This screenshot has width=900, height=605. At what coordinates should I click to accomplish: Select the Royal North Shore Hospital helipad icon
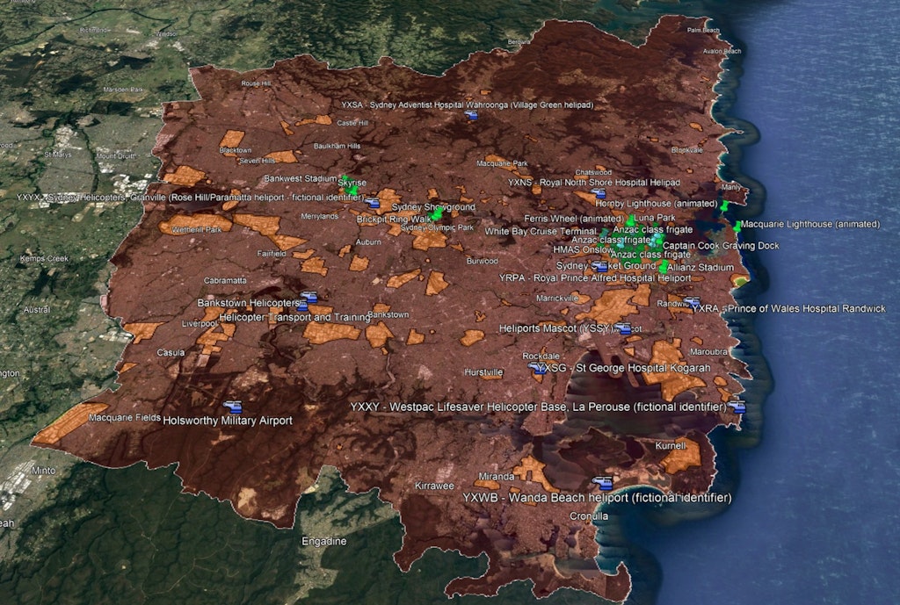[599, 193]
